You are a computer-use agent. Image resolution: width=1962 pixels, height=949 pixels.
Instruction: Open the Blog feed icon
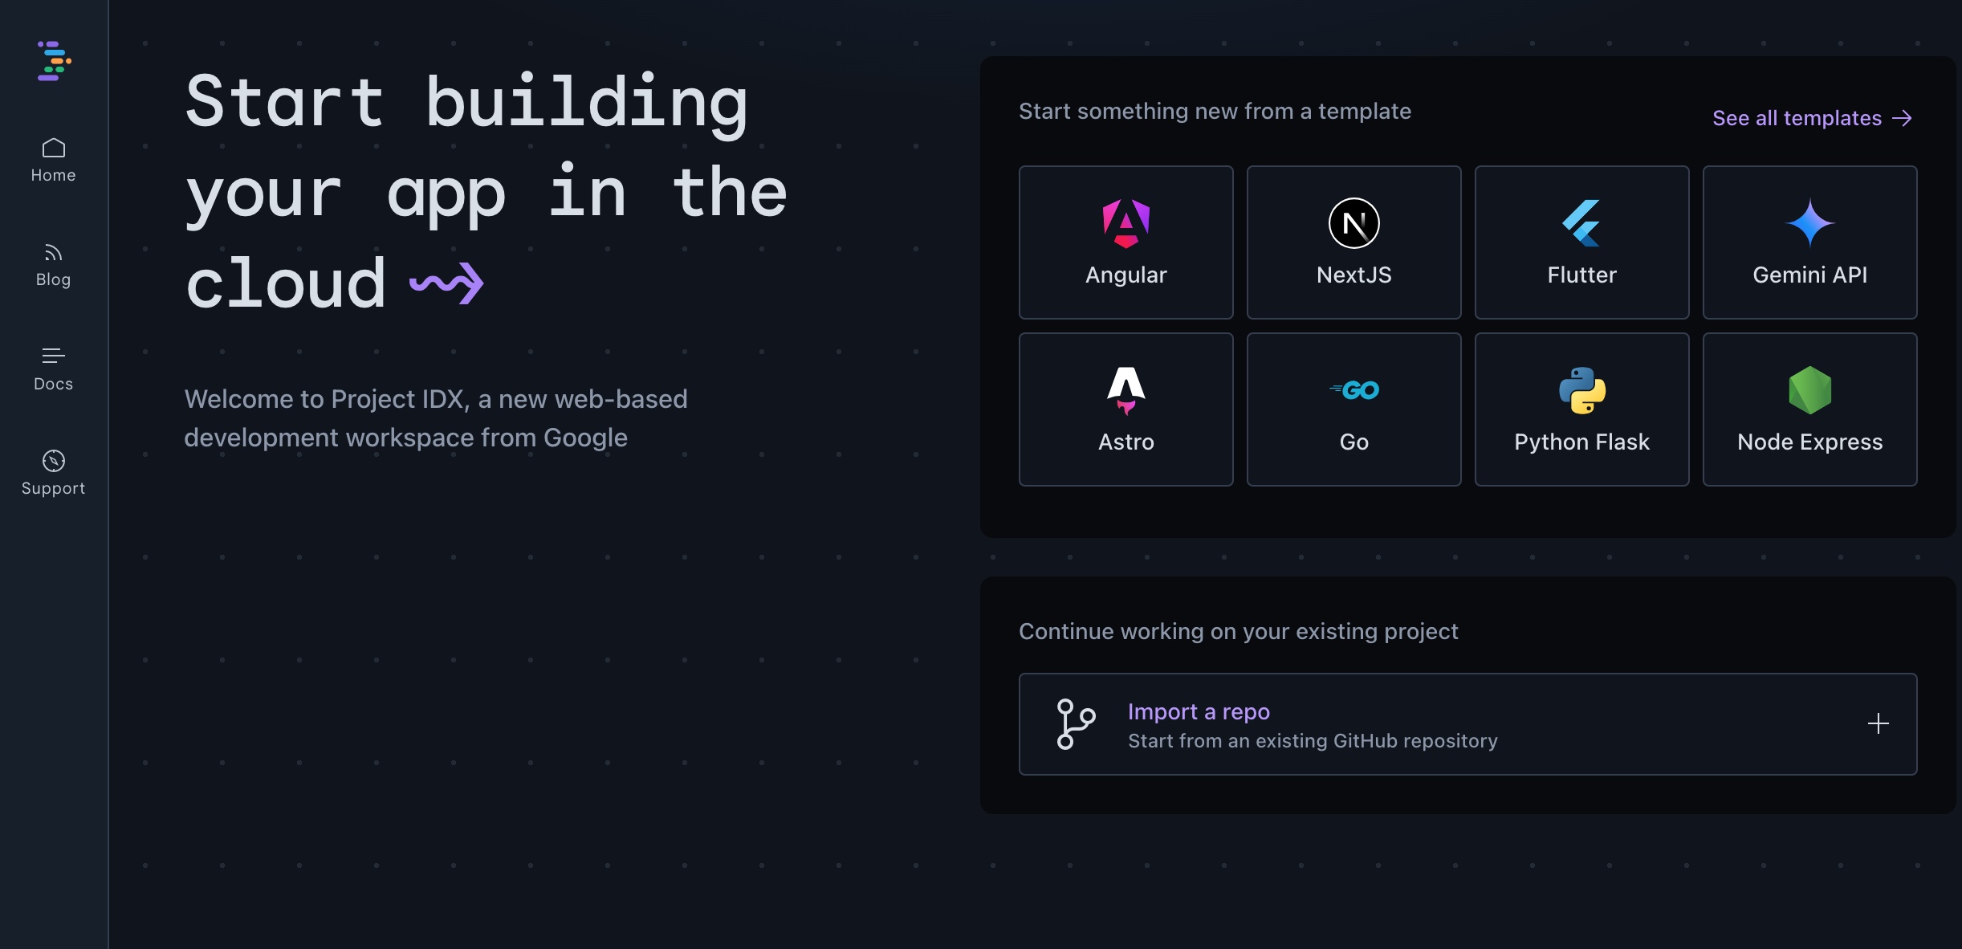(53, 254)
